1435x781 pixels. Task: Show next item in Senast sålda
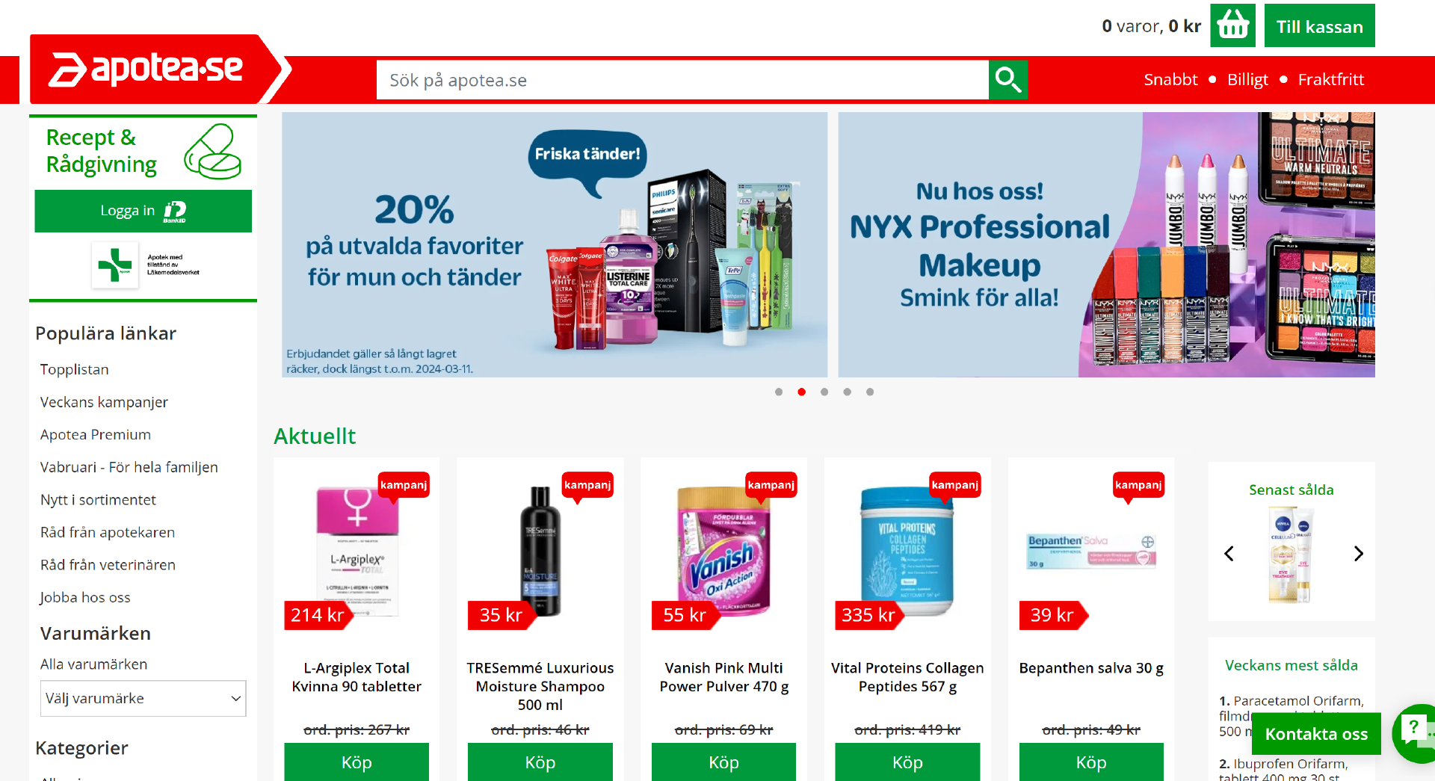point(1358,554)
